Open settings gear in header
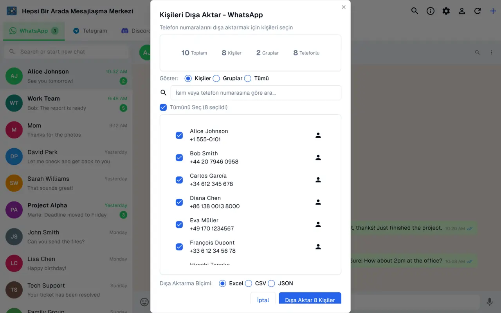This screenshot has width=501, height=313. pyautogui.click(x=446, y=11)
